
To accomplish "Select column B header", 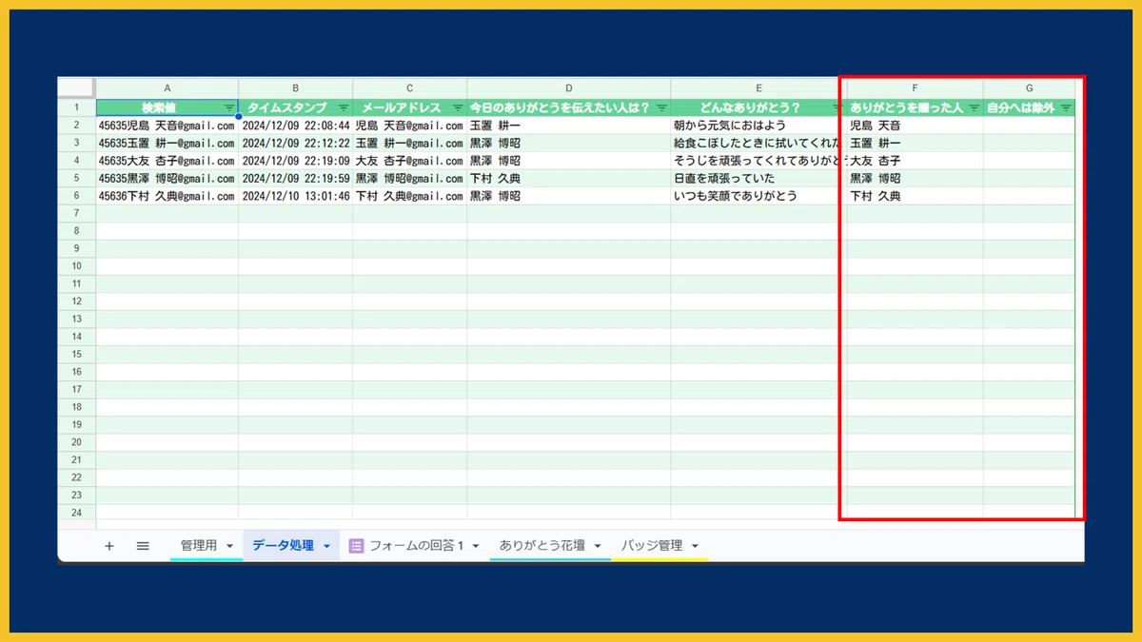I will coord(295,88).
